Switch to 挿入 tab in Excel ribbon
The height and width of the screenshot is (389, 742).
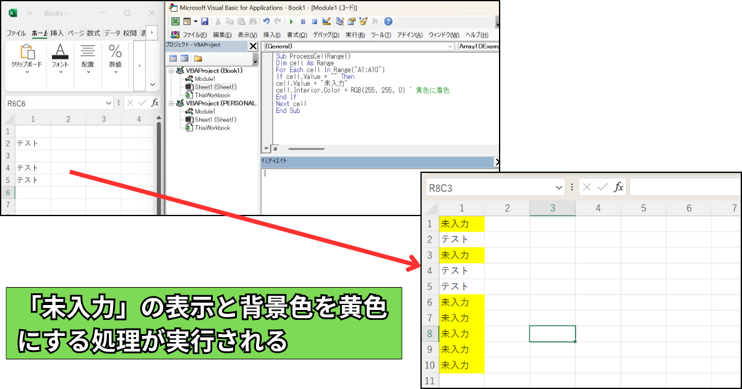57,33
